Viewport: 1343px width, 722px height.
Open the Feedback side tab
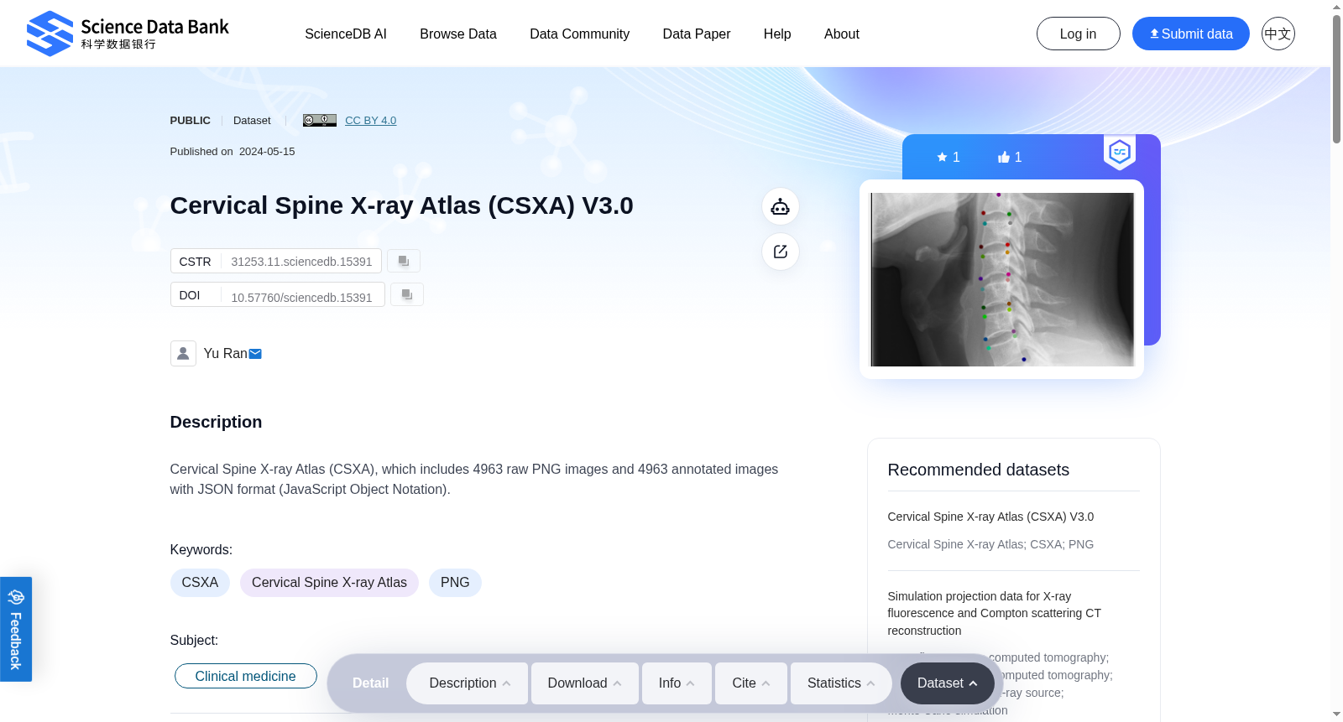pos(16,629)
